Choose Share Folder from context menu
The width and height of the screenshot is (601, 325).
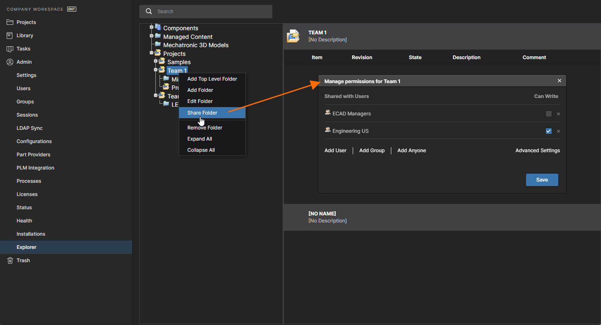202,113
